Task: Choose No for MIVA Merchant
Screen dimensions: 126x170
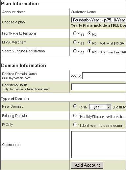Action: coord(89,42)
